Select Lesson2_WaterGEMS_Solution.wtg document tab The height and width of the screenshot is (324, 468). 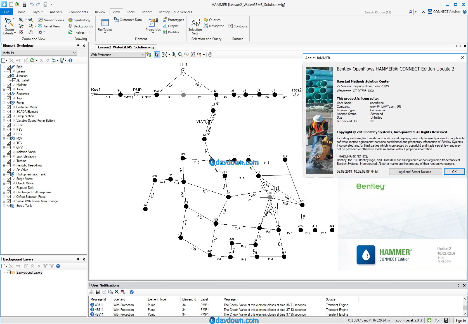coord(126,47)
